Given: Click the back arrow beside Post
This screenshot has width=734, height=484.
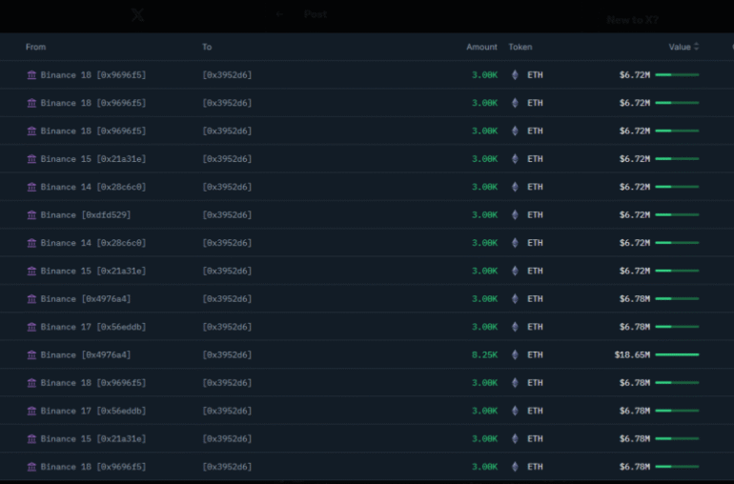Looking at the screenshot, I should coord(279,14).
